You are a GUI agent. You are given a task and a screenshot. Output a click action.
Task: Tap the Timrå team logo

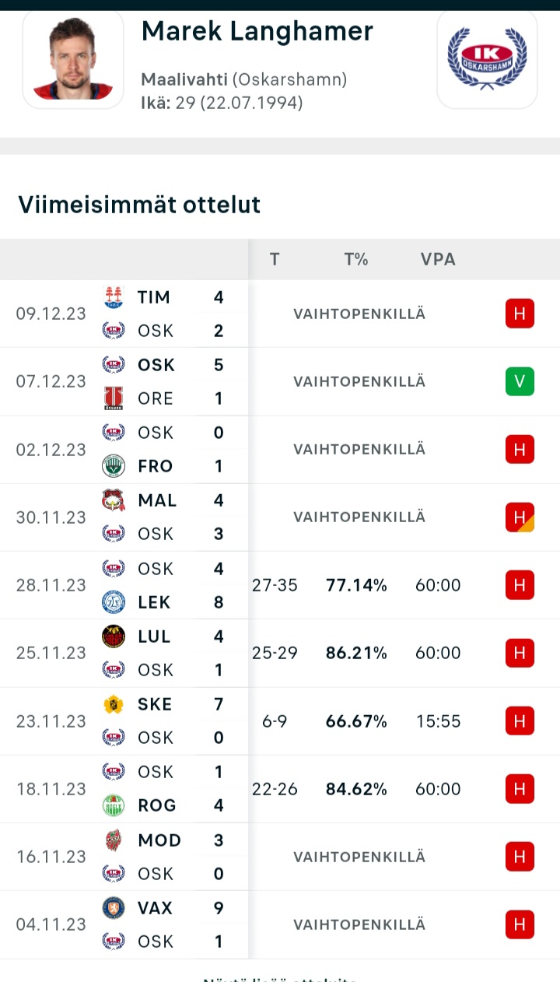(x=114, y=297)
